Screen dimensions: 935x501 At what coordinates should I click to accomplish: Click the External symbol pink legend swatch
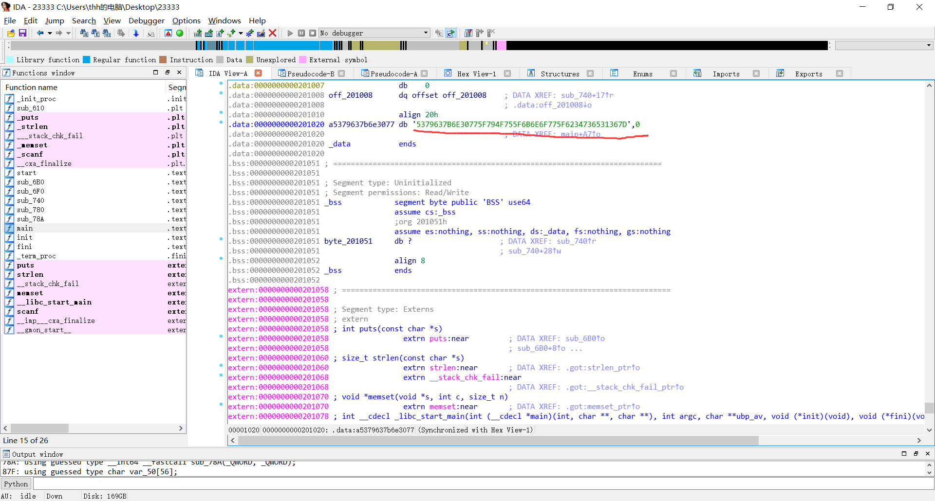302,60
